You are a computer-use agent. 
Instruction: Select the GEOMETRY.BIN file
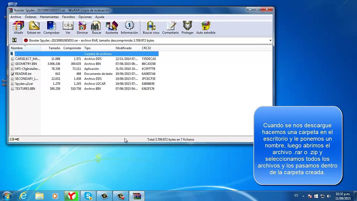(26, 64)
